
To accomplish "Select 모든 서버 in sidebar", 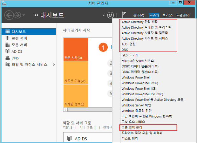I will [29, 45].
